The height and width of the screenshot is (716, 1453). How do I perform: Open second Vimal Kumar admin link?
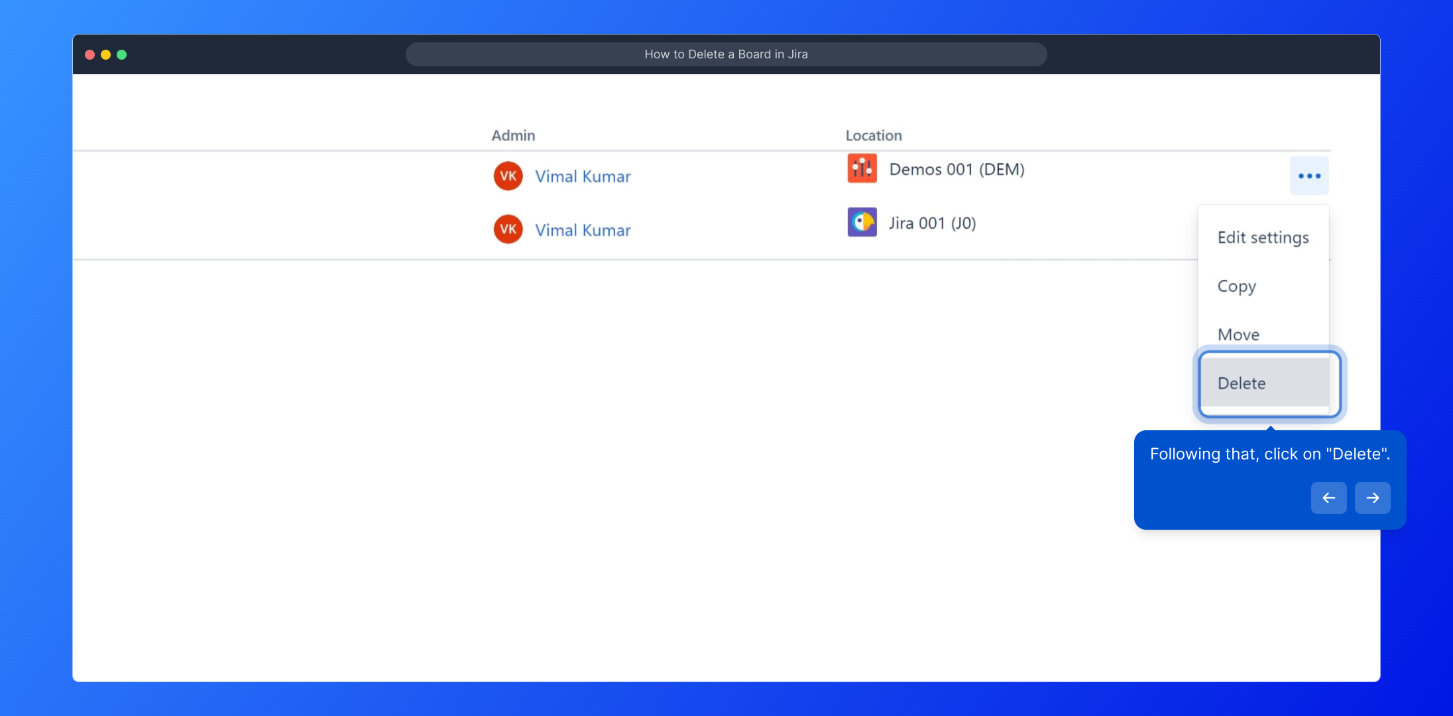click(583, 230)
